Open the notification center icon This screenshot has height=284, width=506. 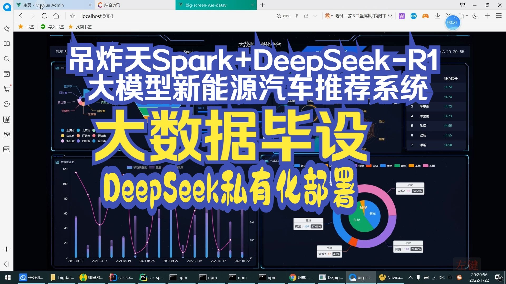click(498, 277)
